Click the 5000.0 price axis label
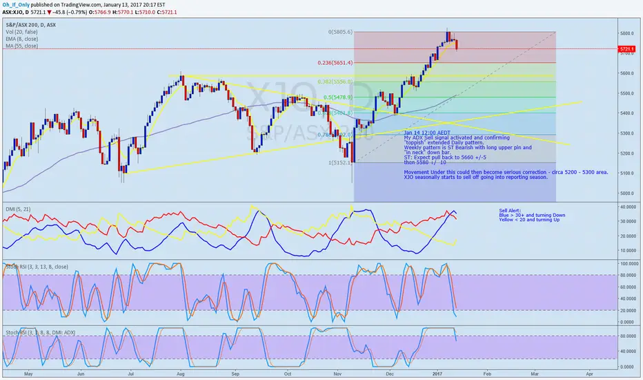The height and width of the screenshot is (380, 643). point(627,193)
